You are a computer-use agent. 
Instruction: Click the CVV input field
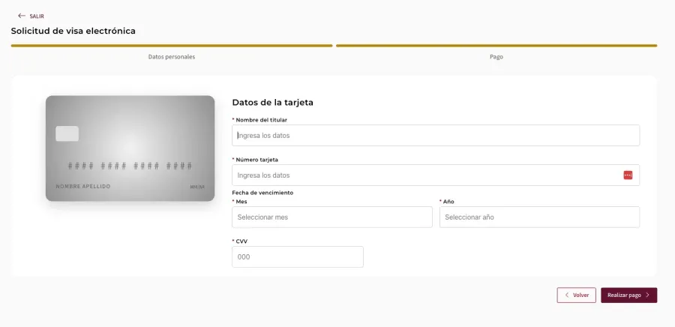(298, 256)
